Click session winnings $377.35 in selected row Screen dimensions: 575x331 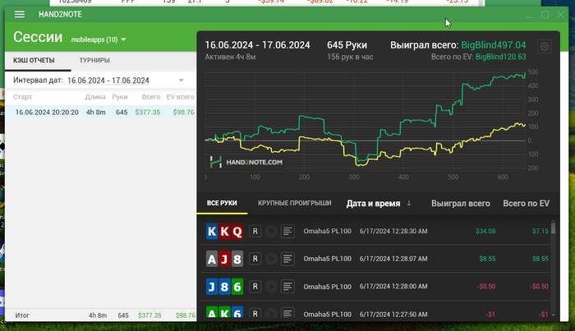click(147, 113)
